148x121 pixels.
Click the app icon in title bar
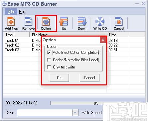(4, 4)
